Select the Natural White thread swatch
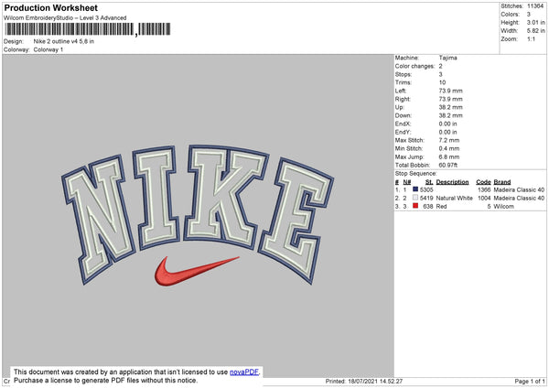The width and height of the screenshot is (549, 388). (x=415, y=198)
